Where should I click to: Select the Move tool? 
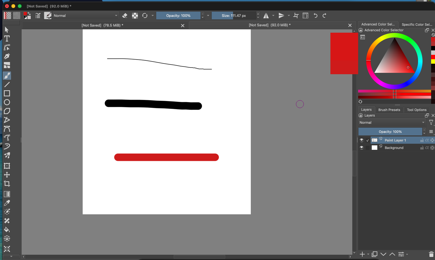[x=7, y=175]
